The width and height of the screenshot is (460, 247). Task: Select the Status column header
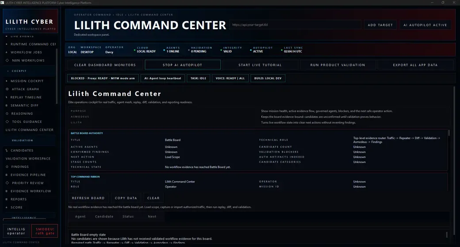point(128,217)
